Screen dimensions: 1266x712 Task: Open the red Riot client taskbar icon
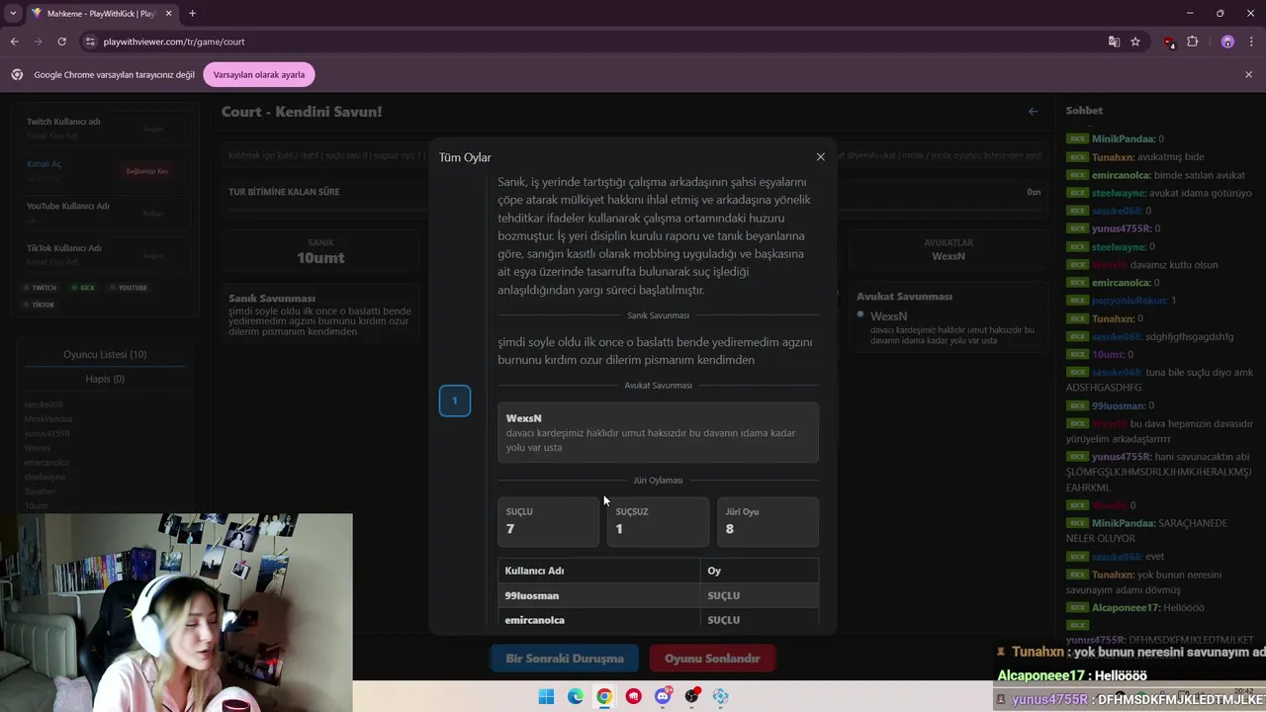pos(634,696)
